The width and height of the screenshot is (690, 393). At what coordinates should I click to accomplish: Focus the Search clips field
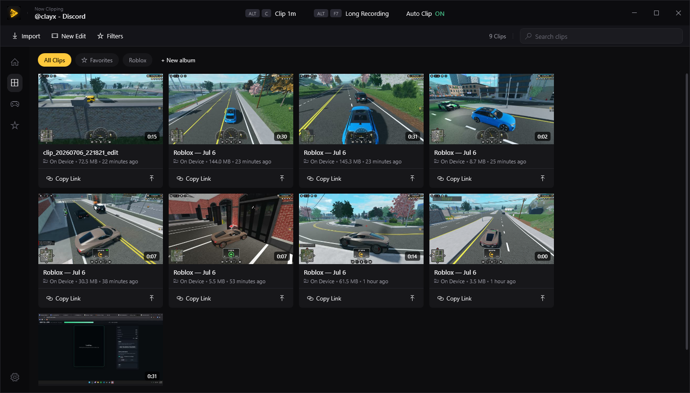coord(601,36)
